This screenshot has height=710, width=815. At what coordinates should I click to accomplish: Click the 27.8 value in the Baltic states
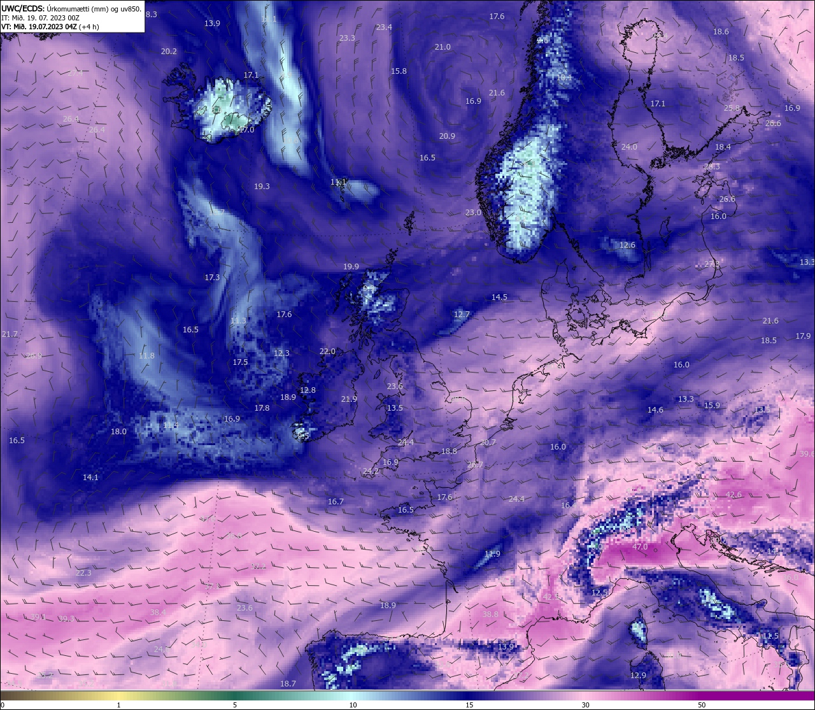click(x=712, y=264)
